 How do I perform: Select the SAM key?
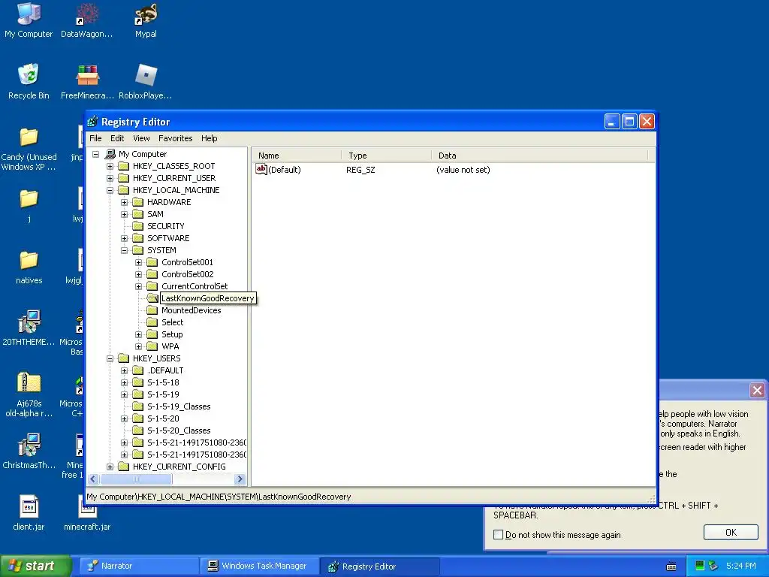tap(155, 214)
